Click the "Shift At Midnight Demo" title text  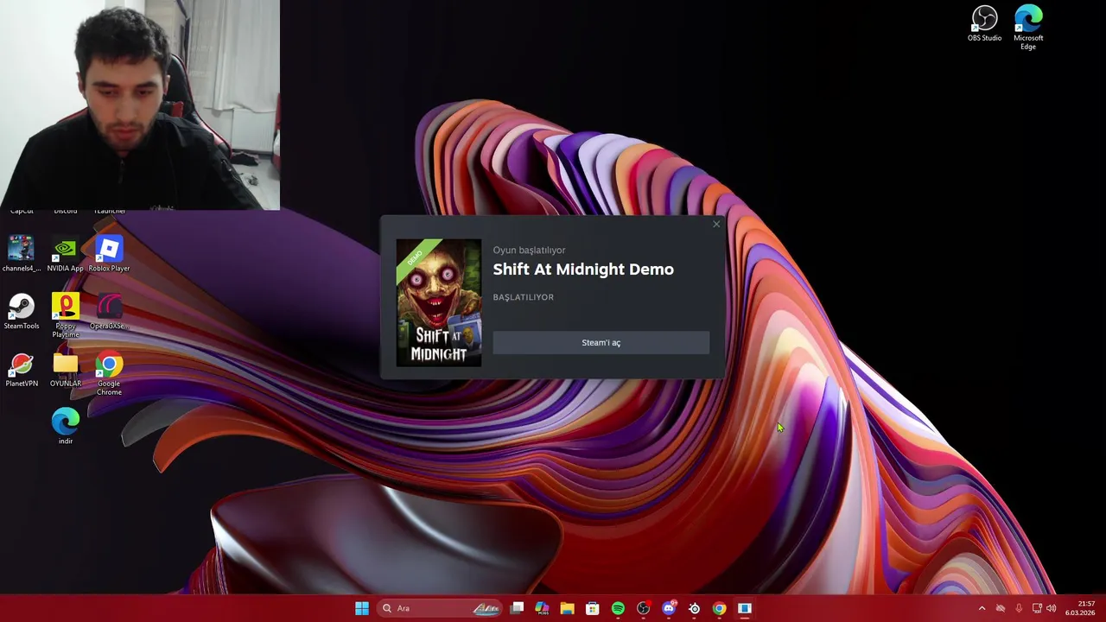[583, 270]
